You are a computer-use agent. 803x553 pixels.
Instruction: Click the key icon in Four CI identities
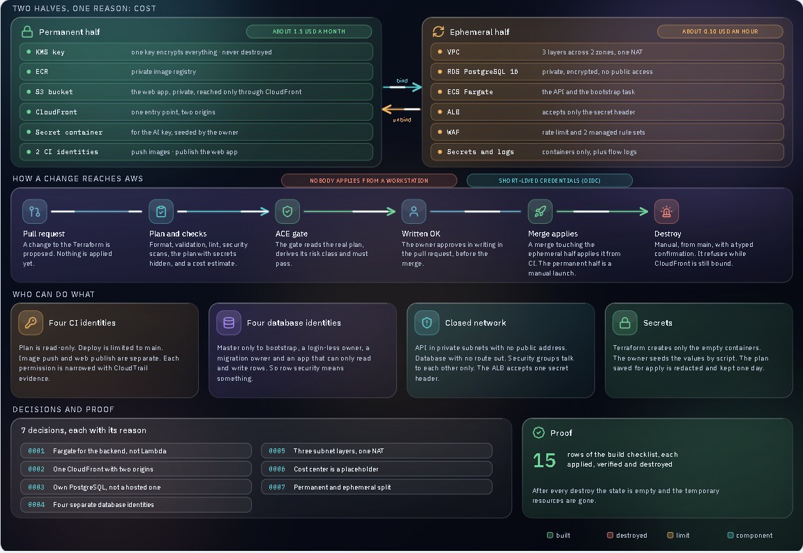(x=31, y=323)
